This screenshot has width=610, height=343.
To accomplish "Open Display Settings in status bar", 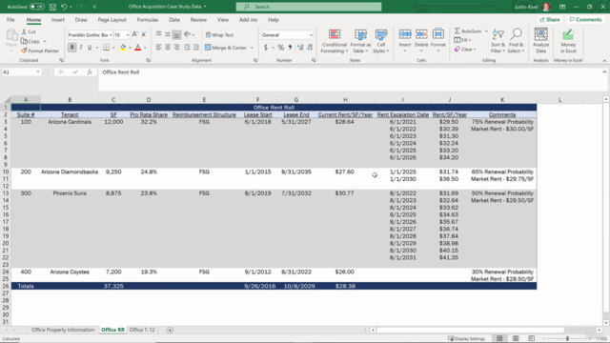I will [x=466, y=339].
